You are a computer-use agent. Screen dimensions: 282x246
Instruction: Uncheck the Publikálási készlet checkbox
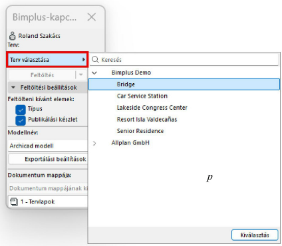21,120
